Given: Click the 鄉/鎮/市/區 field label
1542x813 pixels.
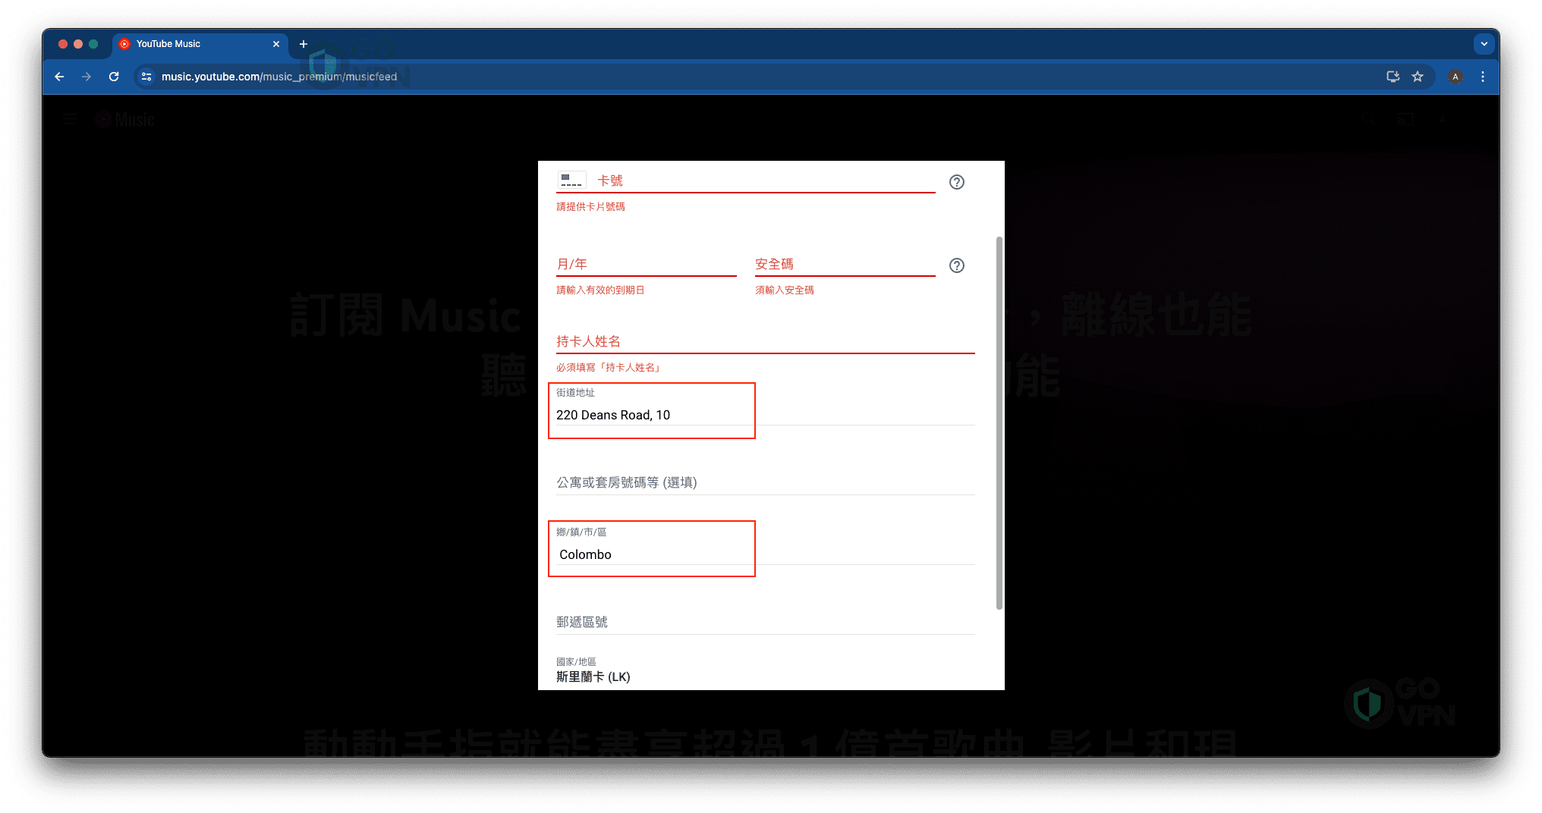Looking at the screenshot, I should 581,532.
